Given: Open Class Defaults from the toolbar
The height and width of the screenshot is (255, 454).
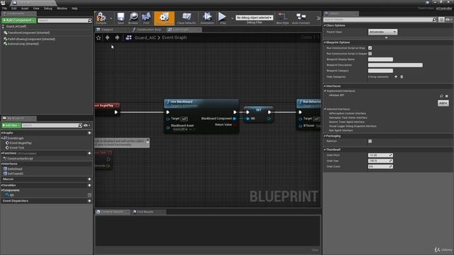Looking at the screenshot, I should pos(187,18).
